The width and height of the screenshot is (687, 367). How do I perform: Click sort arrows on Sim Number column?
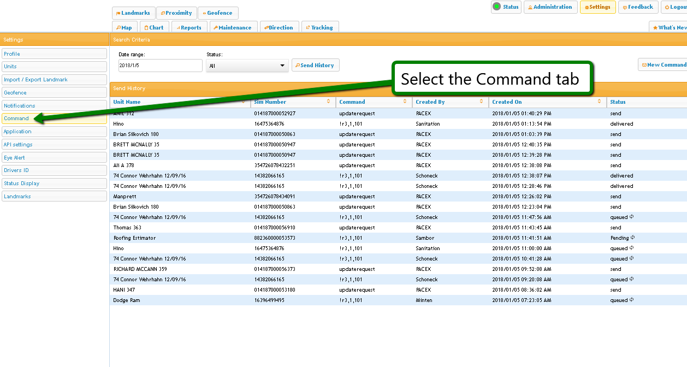(x=329, y=102)
